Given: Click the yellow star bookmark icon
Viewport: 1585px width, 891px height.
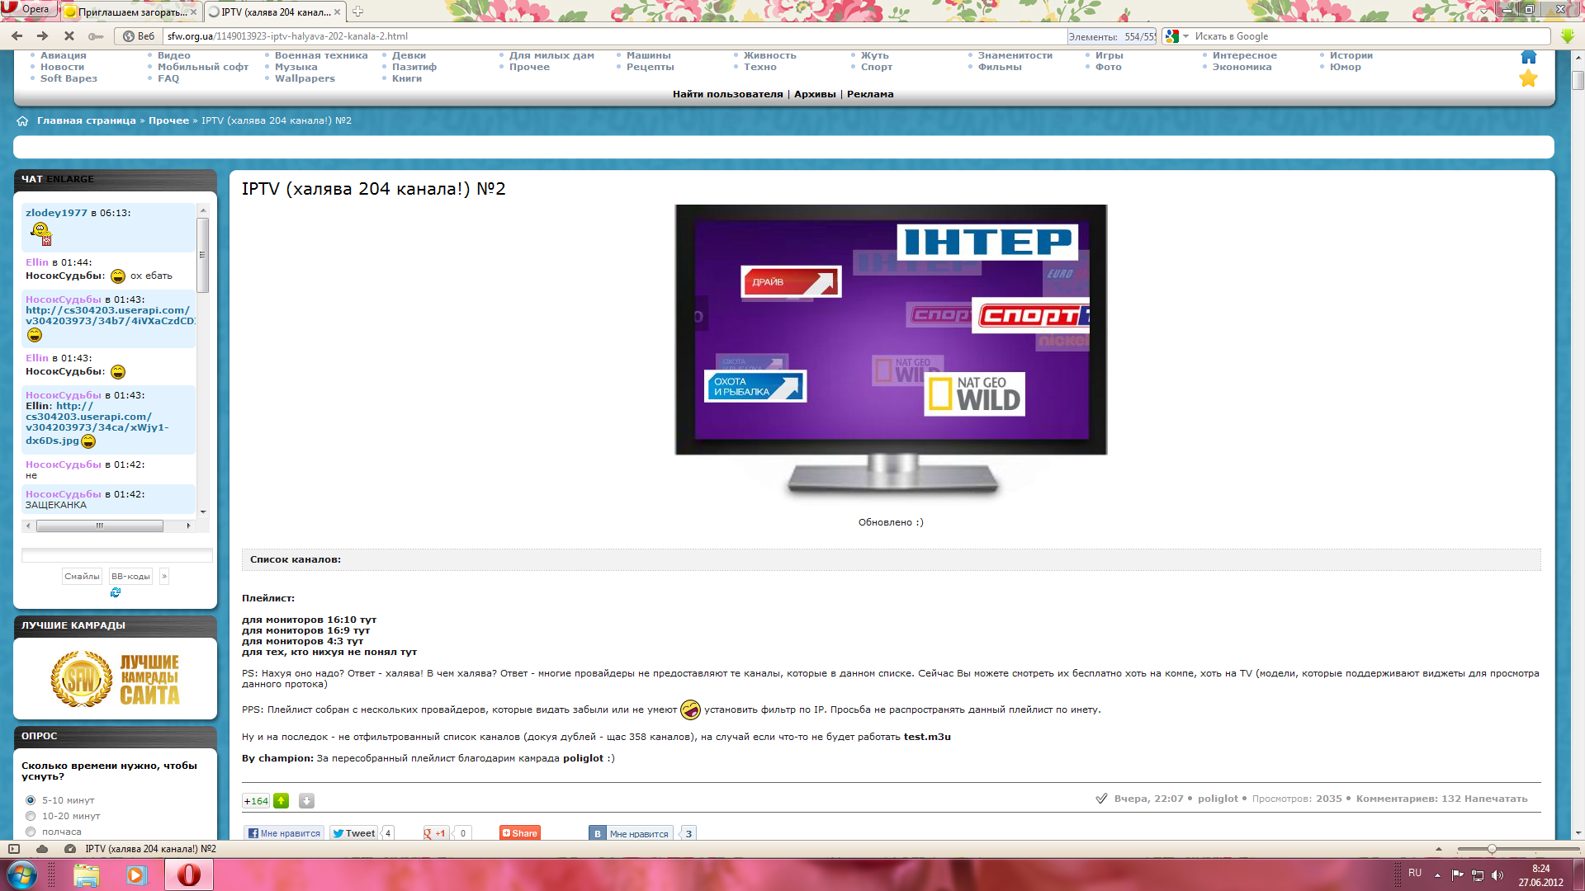Looking at the screenshot, I should point(1529,78).
